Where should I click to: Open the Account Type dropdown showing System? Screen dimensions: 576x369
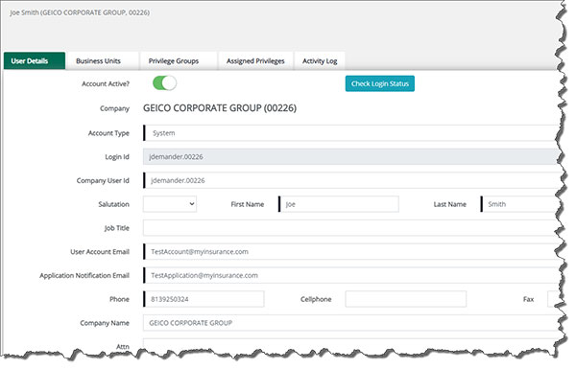[350, 133]
